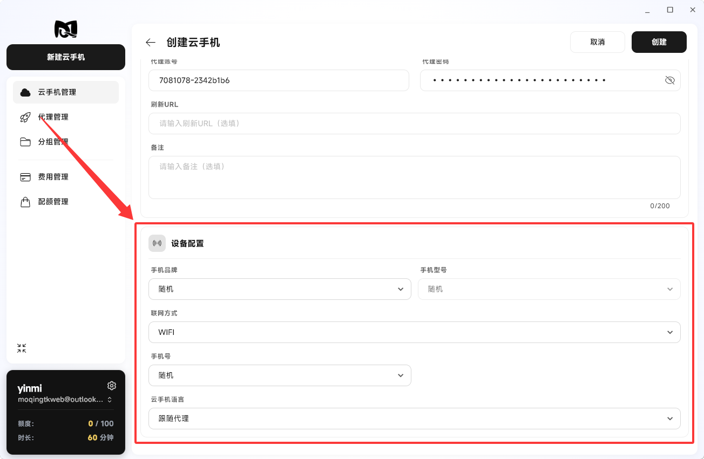This screenshot has height=459, width=704.
Task: Click the 设备配置 signal icon
Action: tap(157, 243)
